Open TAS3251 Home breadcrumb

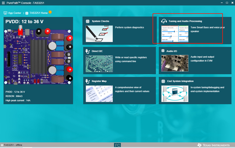click(39, 13)
